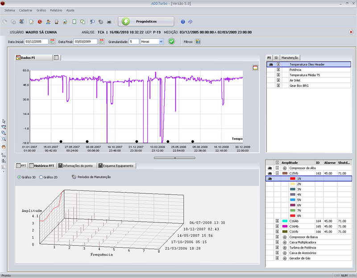Open the Horas granularity dropdown
The image size is (357, 278).
(161, 42)
